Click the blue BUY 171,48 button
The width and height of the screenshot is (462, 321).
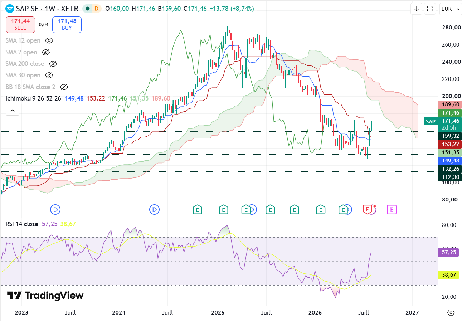pyautogui.click(x=67, y=25)
